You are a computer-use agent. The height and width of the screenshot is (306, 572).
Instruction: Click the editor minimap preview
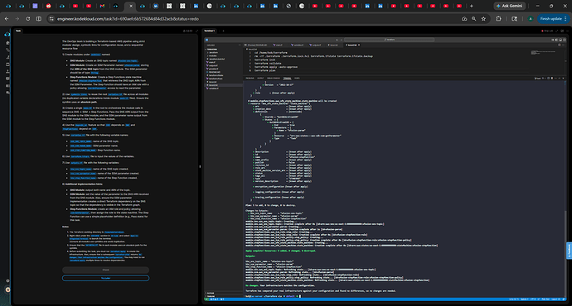click(543, 52)
